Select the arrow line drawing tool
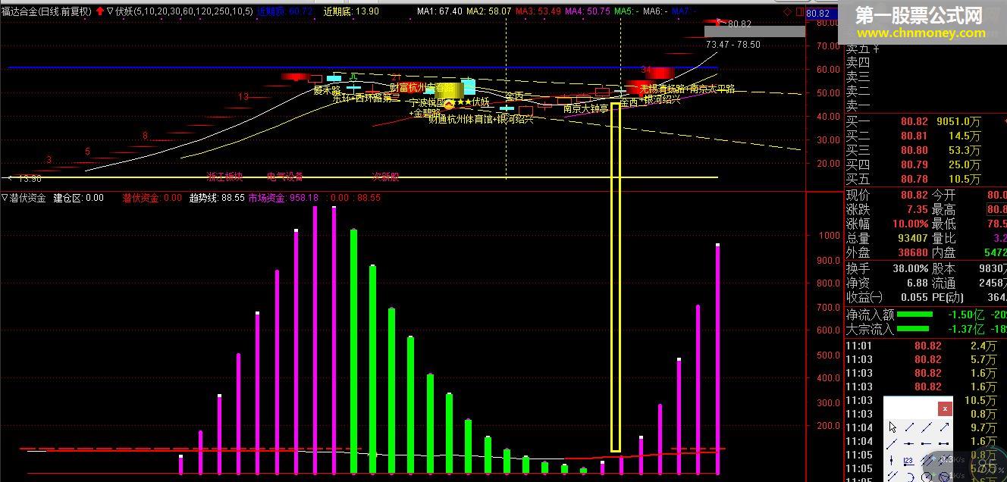1007x482 pixels. click(944, 427)
